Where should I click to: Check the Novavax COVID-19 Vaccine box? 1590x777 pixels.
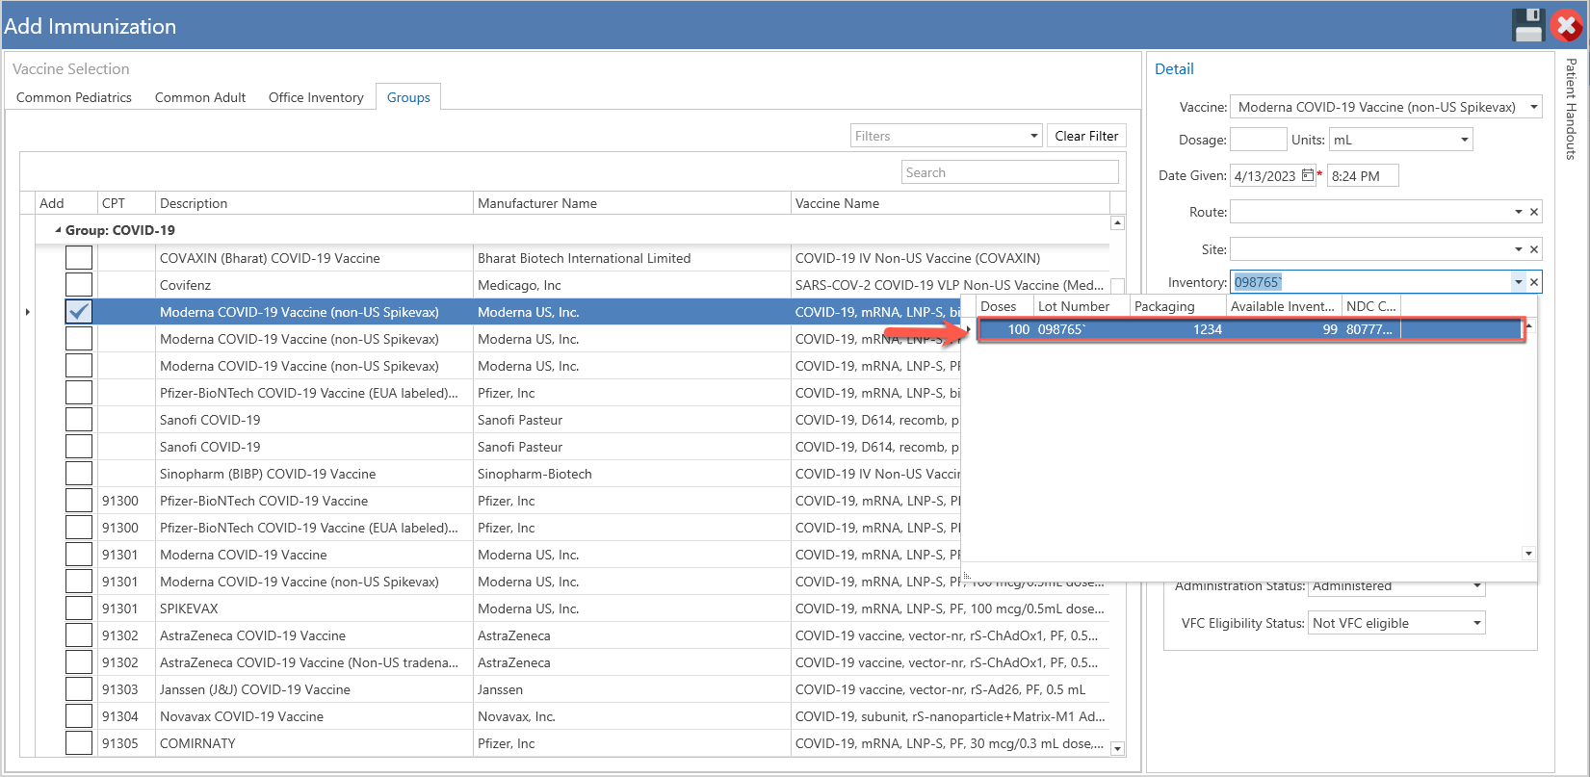(79, 716)
